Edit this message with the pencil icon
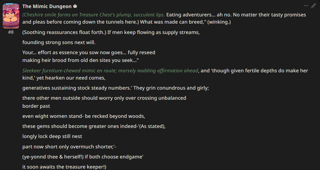 [x=313, y=6]
